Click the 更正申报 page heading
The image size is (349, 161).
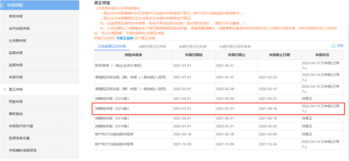[102, 3]
